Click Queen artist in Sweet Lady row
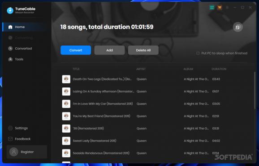This screenshot has height=166, width=259. (x=142, y=141)
